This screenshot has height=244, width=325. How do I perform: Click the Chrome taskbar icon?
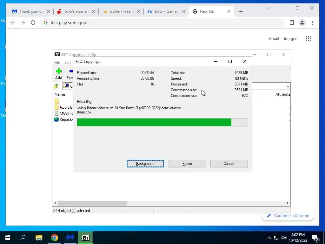55,238
